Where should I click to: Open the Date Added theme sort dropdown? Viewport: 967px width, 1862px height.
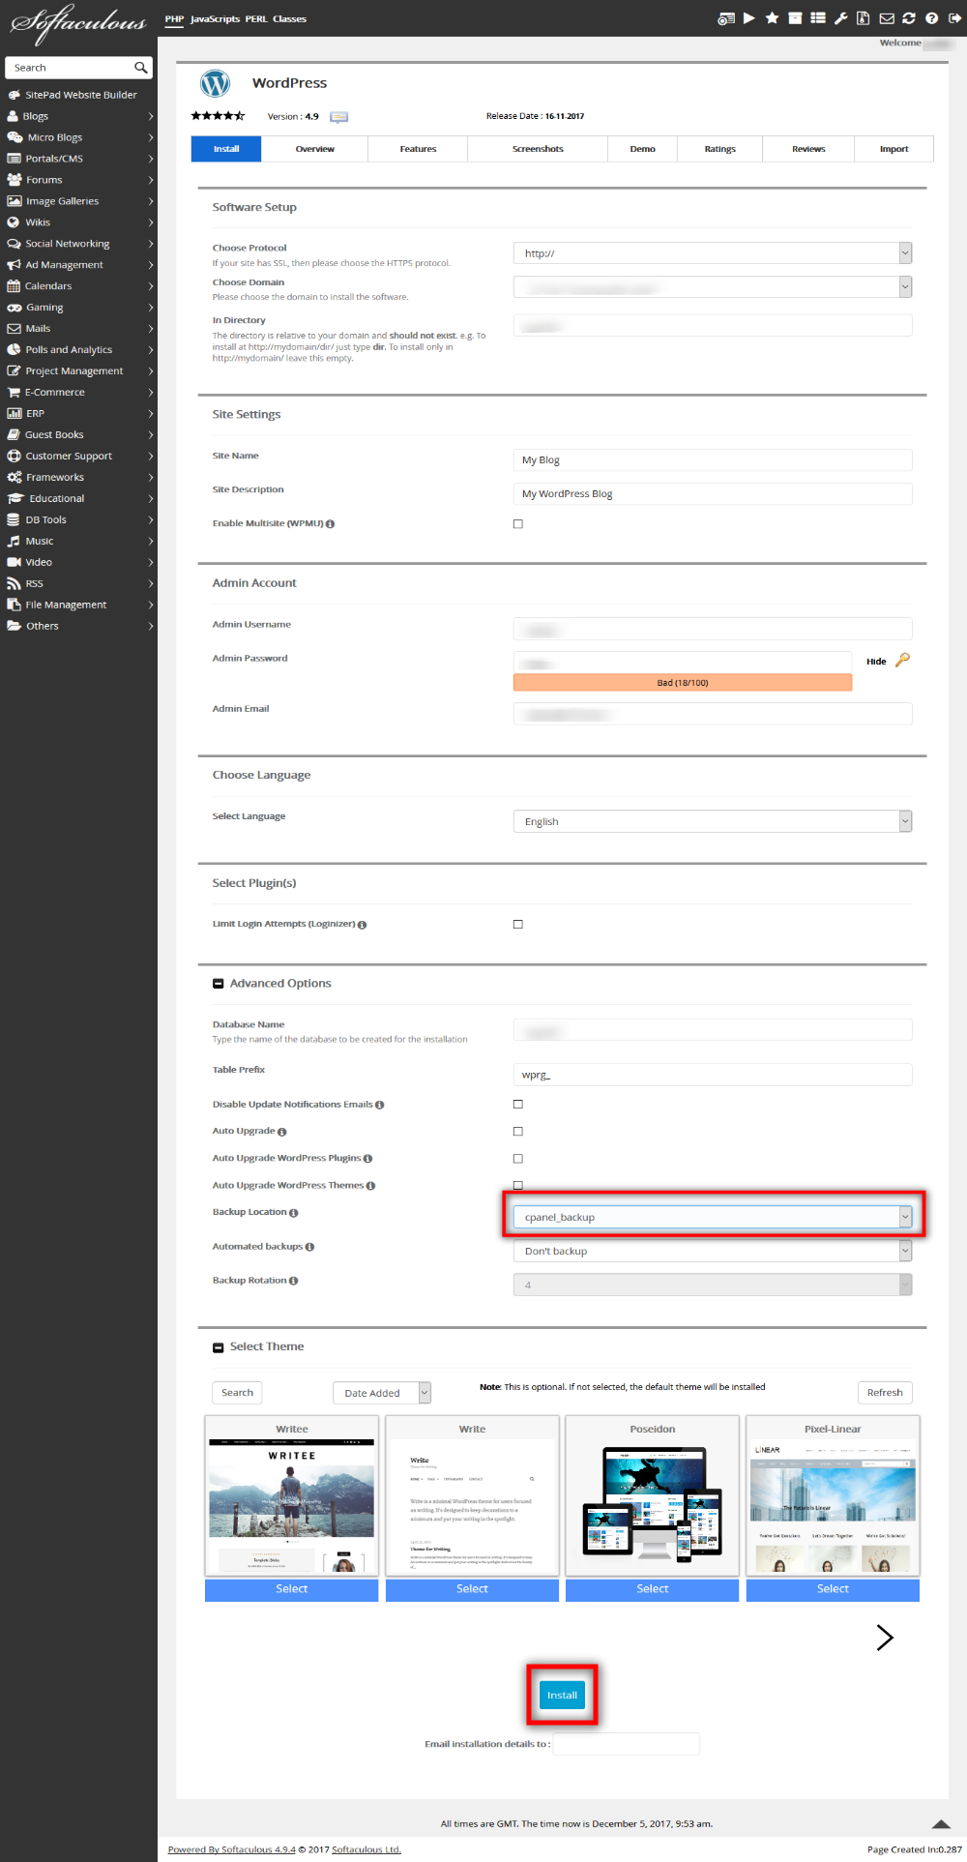click(382, 1393)
